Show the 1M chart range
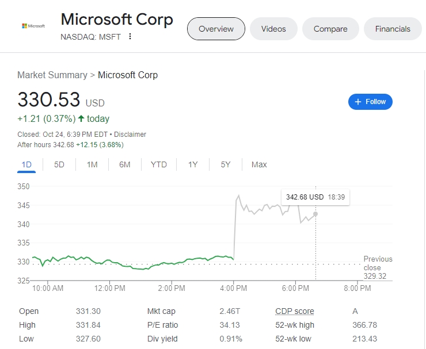426x349 pixels. pyautogui.click(x=92, y=164)
